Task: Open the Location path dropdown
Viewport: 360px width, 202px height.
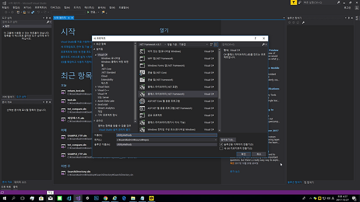Action: click(215, 140)
